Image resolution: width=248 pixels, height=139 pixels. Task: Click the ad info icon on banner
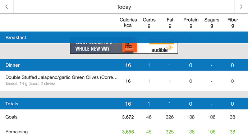coord(175,39)
